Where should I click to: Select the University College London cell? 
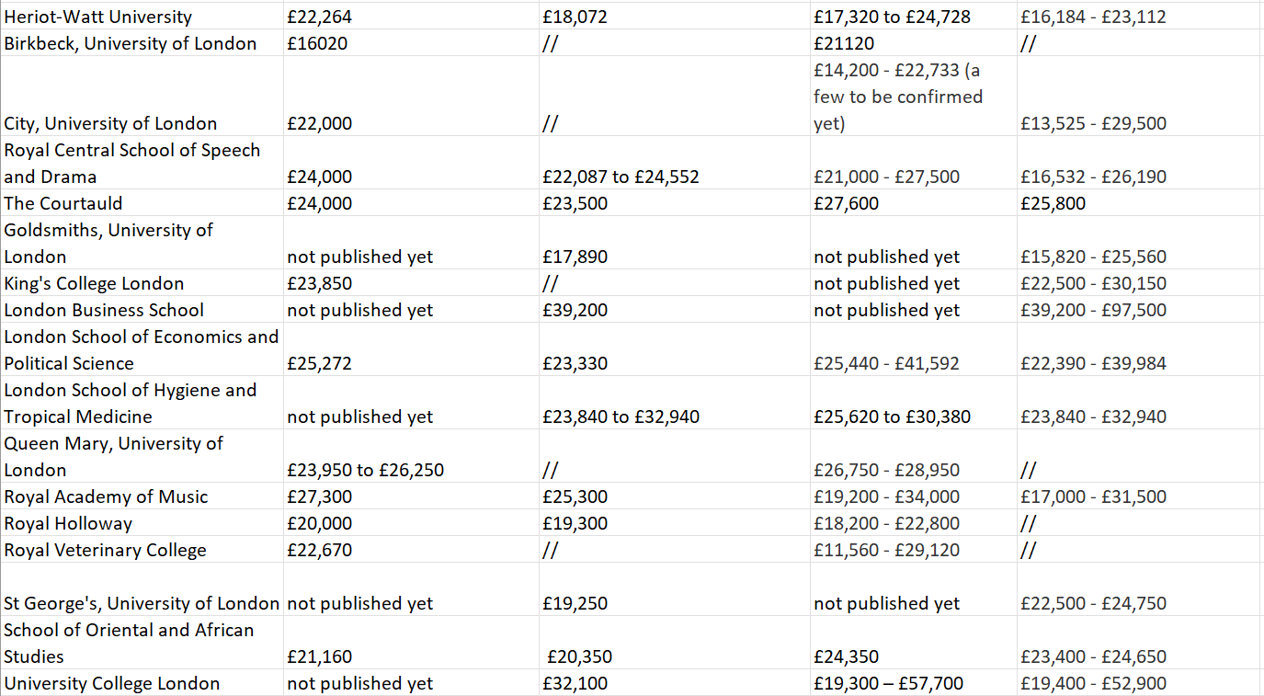tap(112, 683)
